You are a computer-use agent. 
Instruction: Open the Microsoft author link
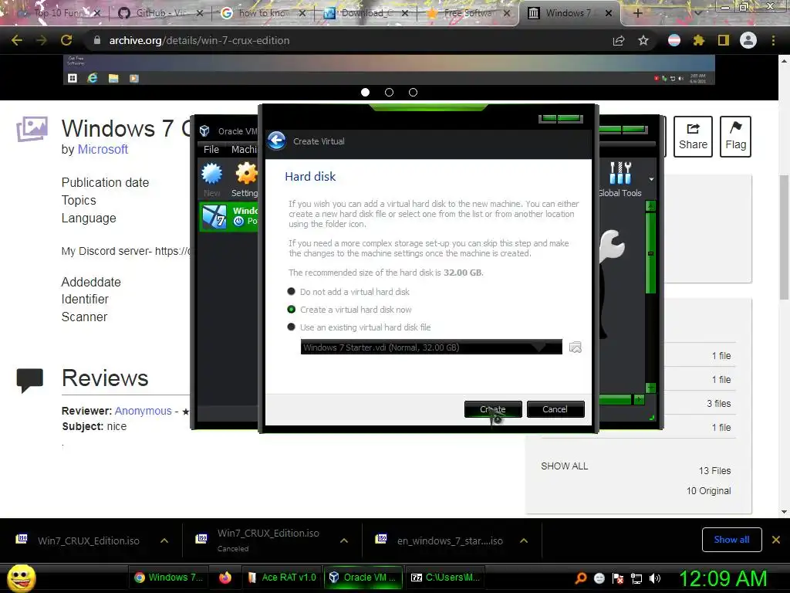[103, 149]
